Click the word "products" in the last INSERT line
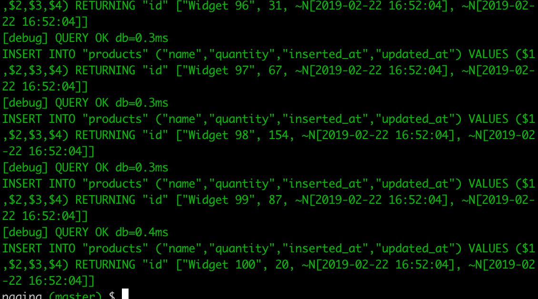The height and width of the screenshot is (299, 538). [x=115, y=249]
